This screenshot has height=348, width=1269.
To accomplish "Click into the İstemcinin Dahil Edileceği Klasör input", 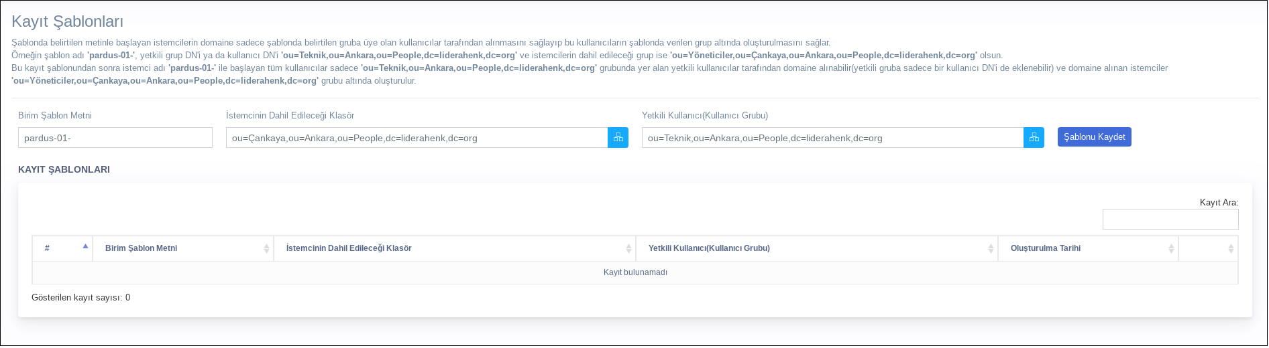I will pos(417,138).
